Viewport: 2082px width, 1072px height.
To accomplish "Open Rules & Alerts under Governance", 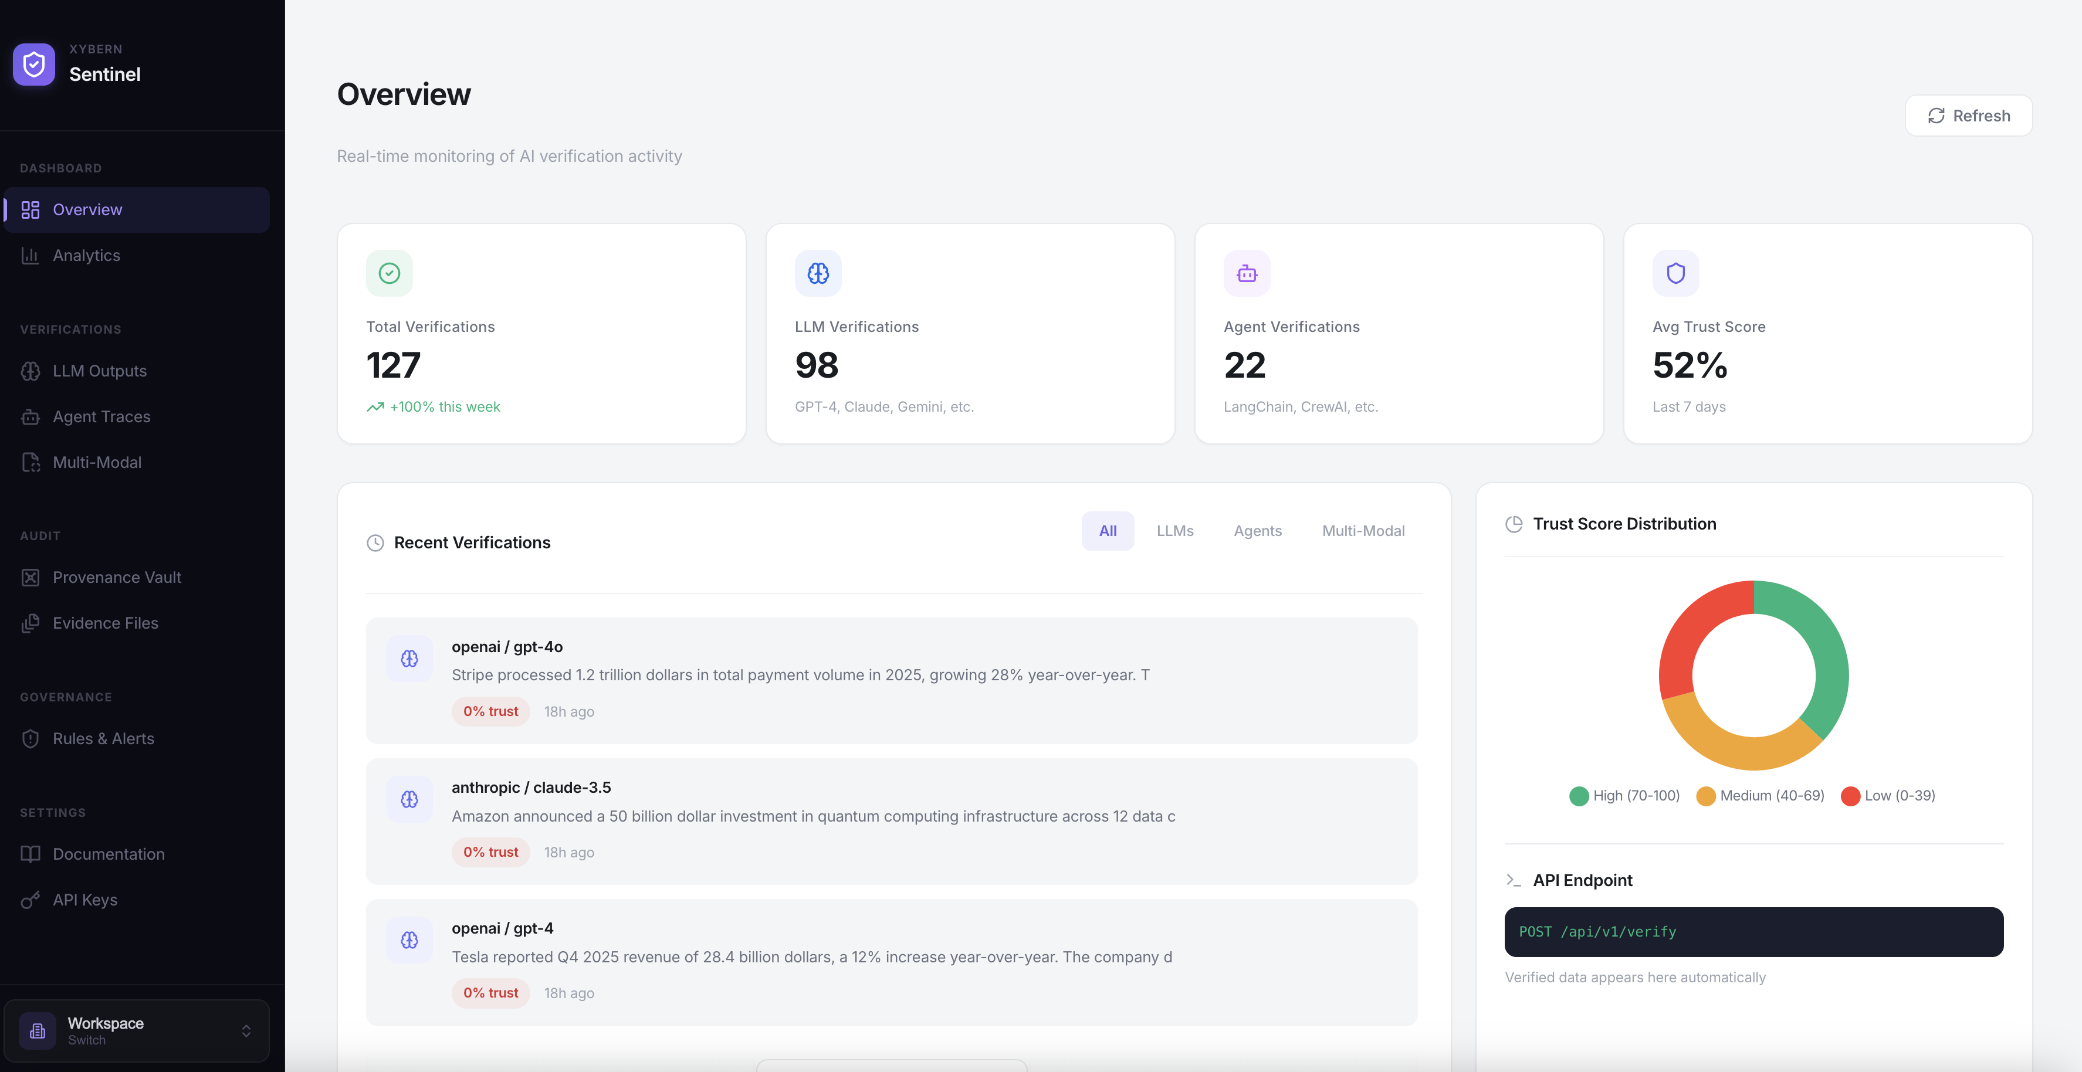I will 103,738.
